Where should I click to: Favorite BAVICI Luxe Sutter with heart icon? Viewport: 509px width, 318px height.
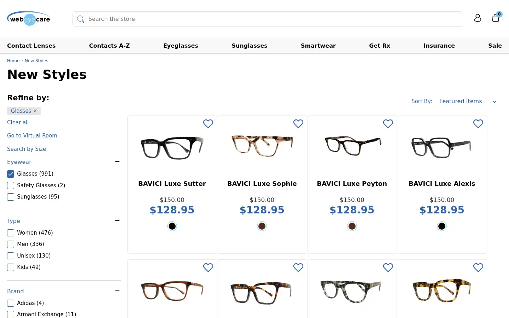click(x=208, y=124)
